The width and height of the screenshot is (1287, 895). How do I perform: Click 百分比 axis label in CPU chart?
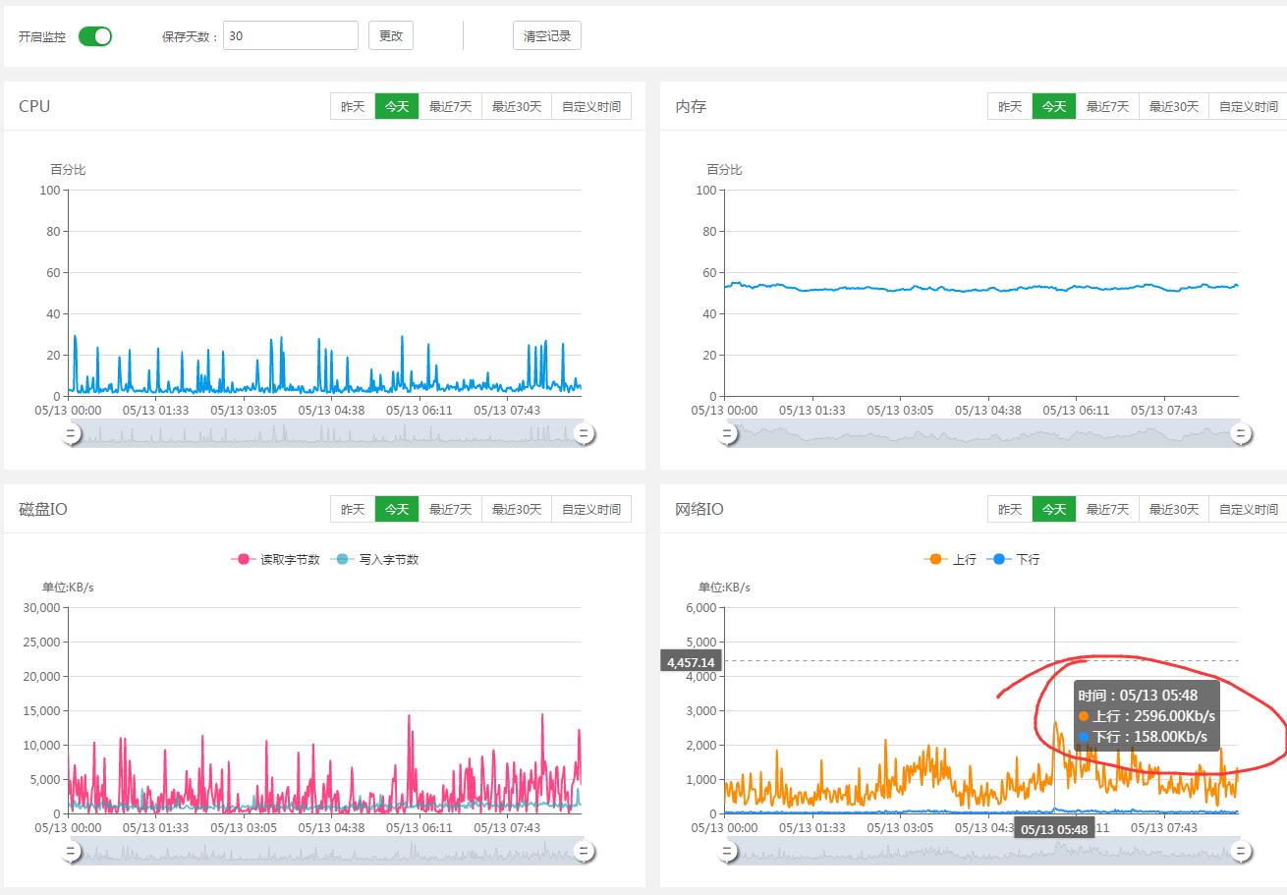(68, 170)
